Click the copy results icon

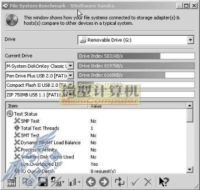click(27, 182)
